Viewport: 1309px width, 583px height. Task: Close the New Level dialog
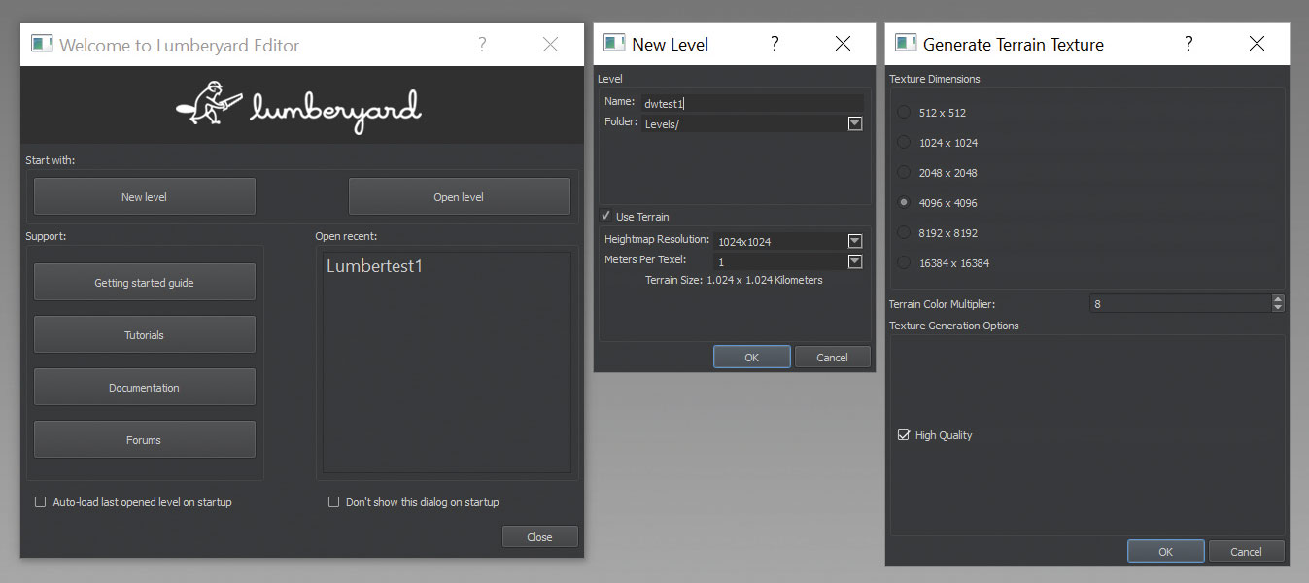[x=843, y=44]
